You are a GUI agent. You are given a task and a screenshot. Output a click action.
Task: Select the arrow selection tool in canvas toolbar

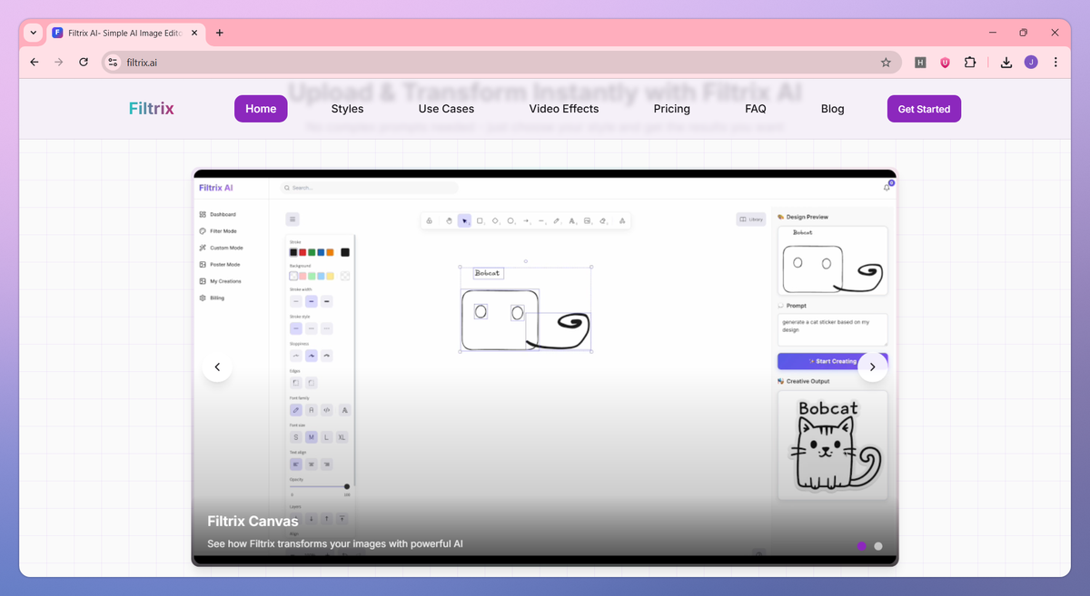click(464, 220)
